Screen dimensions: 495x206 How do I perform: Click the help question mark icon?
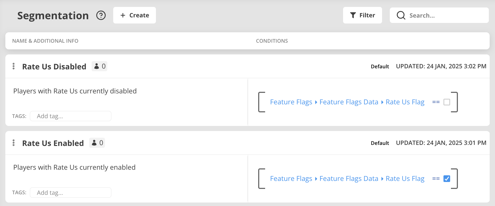point(101,15)
